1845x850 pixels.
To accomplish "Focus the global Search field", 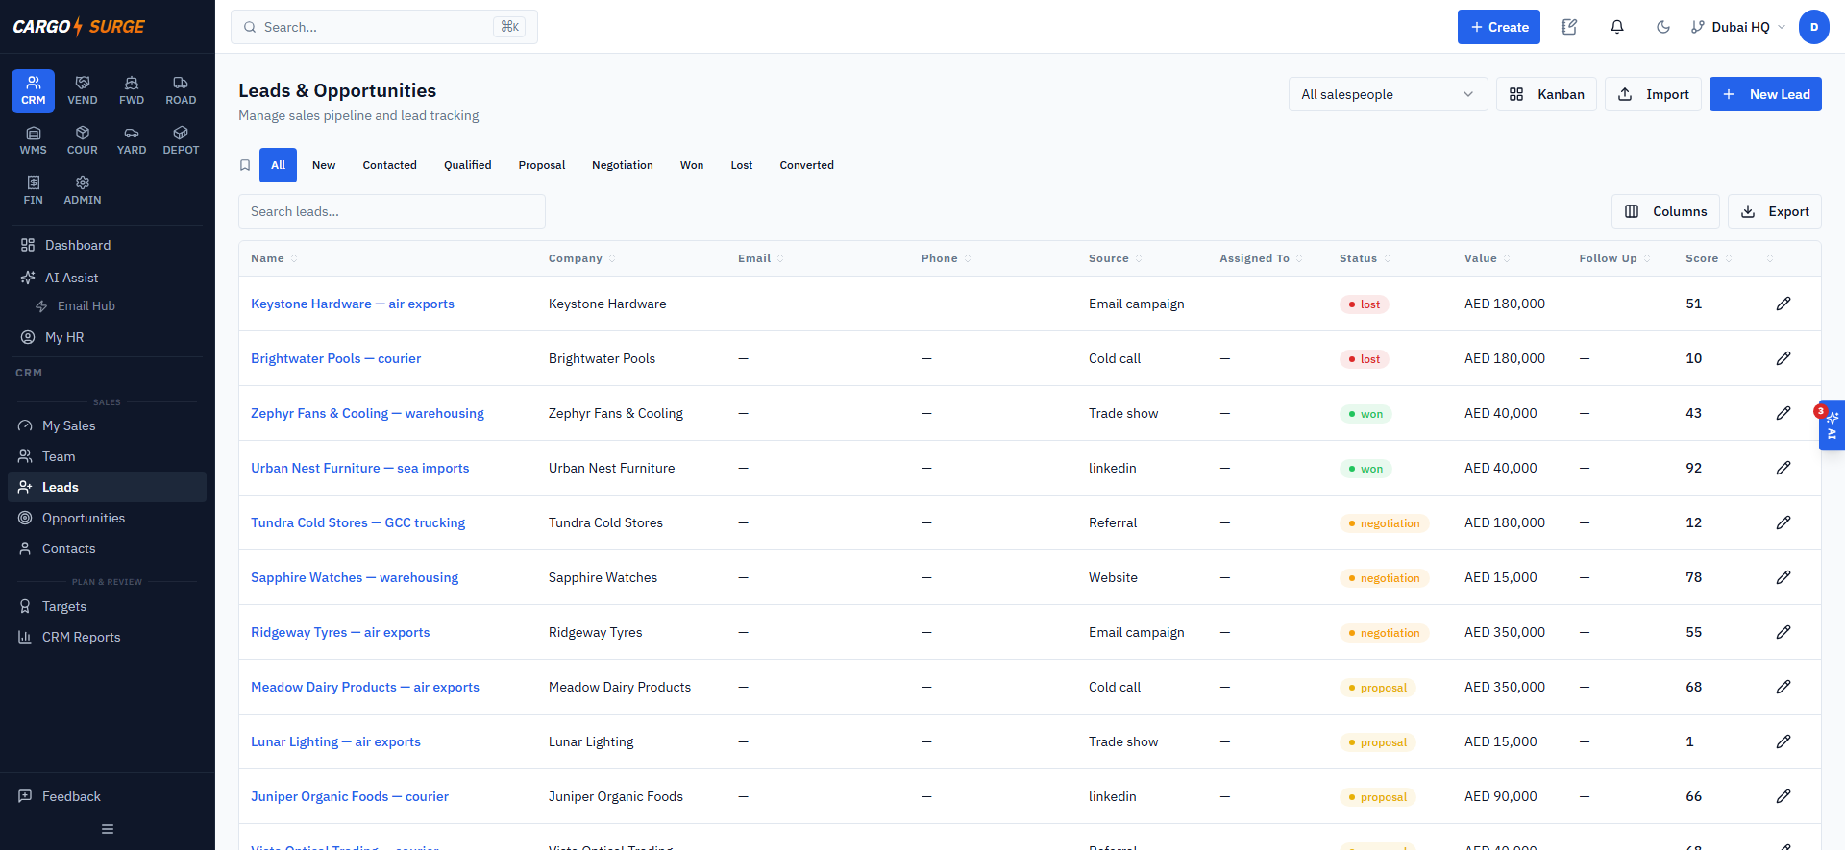I will 383,27.
